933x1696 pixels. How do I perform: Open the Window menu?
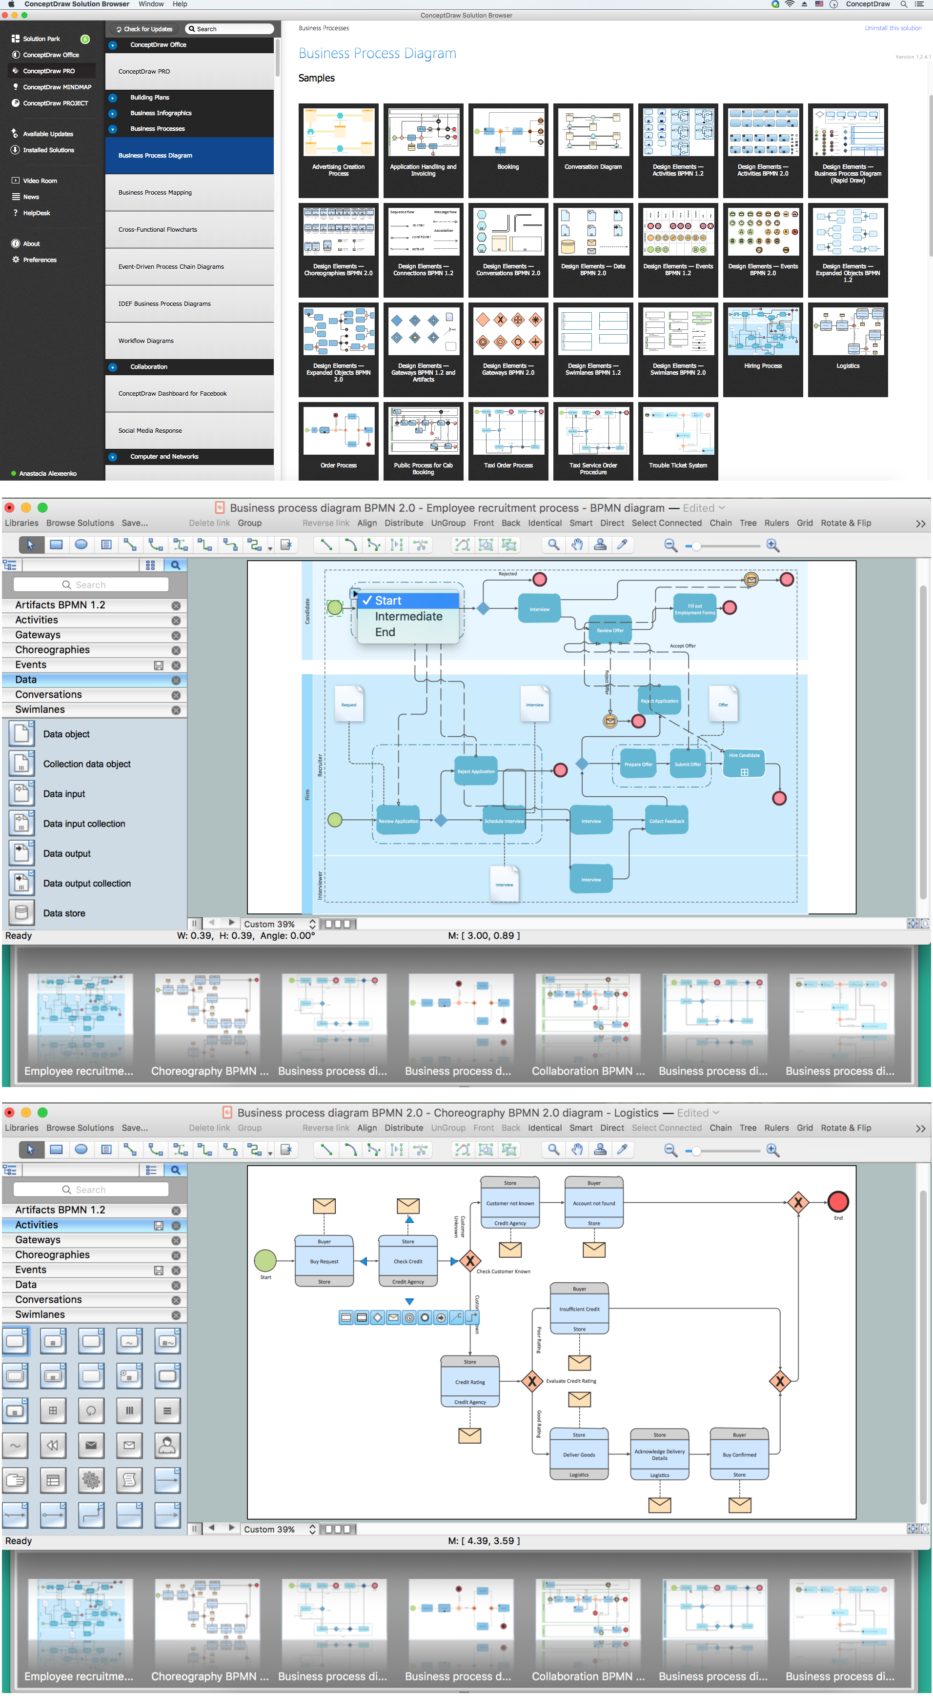point(151,4)
